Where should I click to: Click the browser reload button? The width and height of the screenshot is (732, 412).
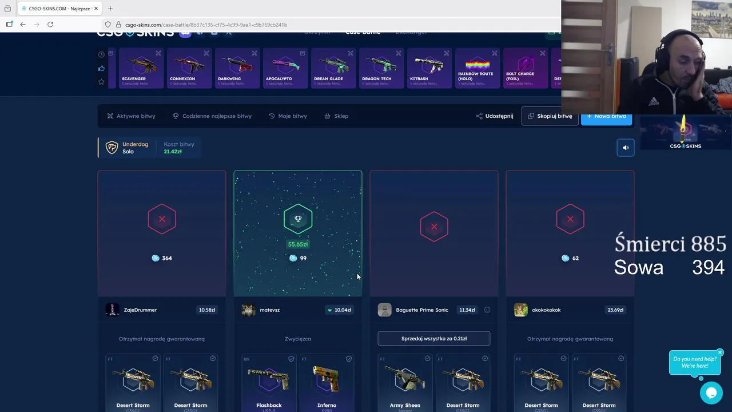[50, 25]
